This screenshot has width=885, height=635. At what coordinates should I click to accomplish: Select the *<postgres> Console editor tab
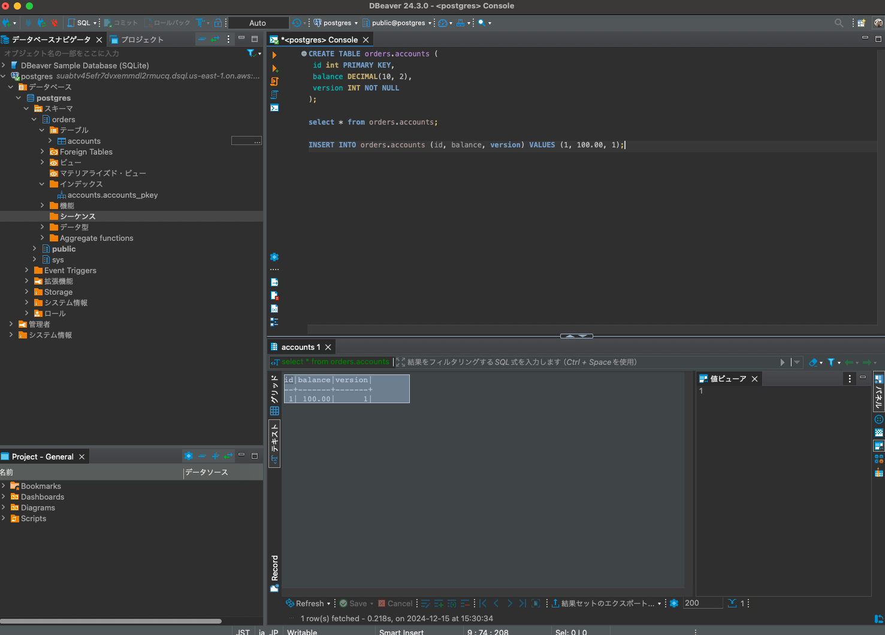[319, 40]
